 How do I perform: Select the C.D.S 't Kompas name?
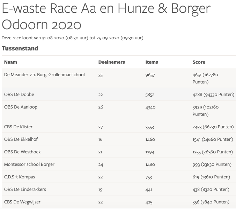tap(20, 177)
